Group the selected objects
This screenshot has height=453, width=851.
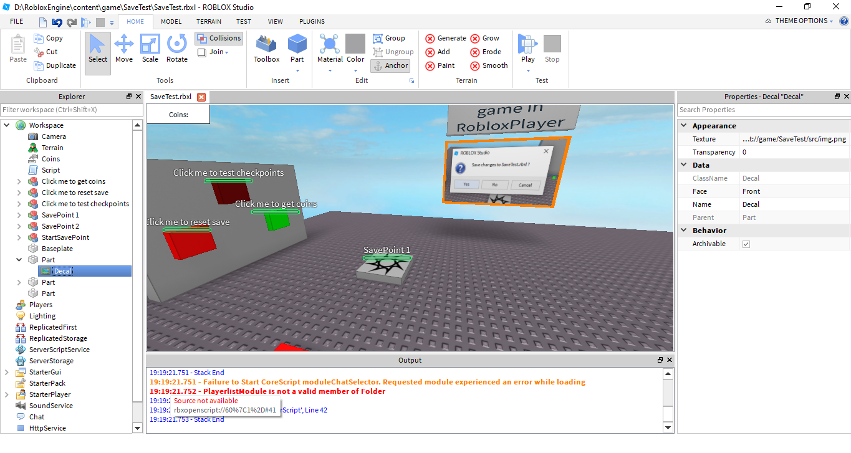pyautogui.click(x=389, y=38)
